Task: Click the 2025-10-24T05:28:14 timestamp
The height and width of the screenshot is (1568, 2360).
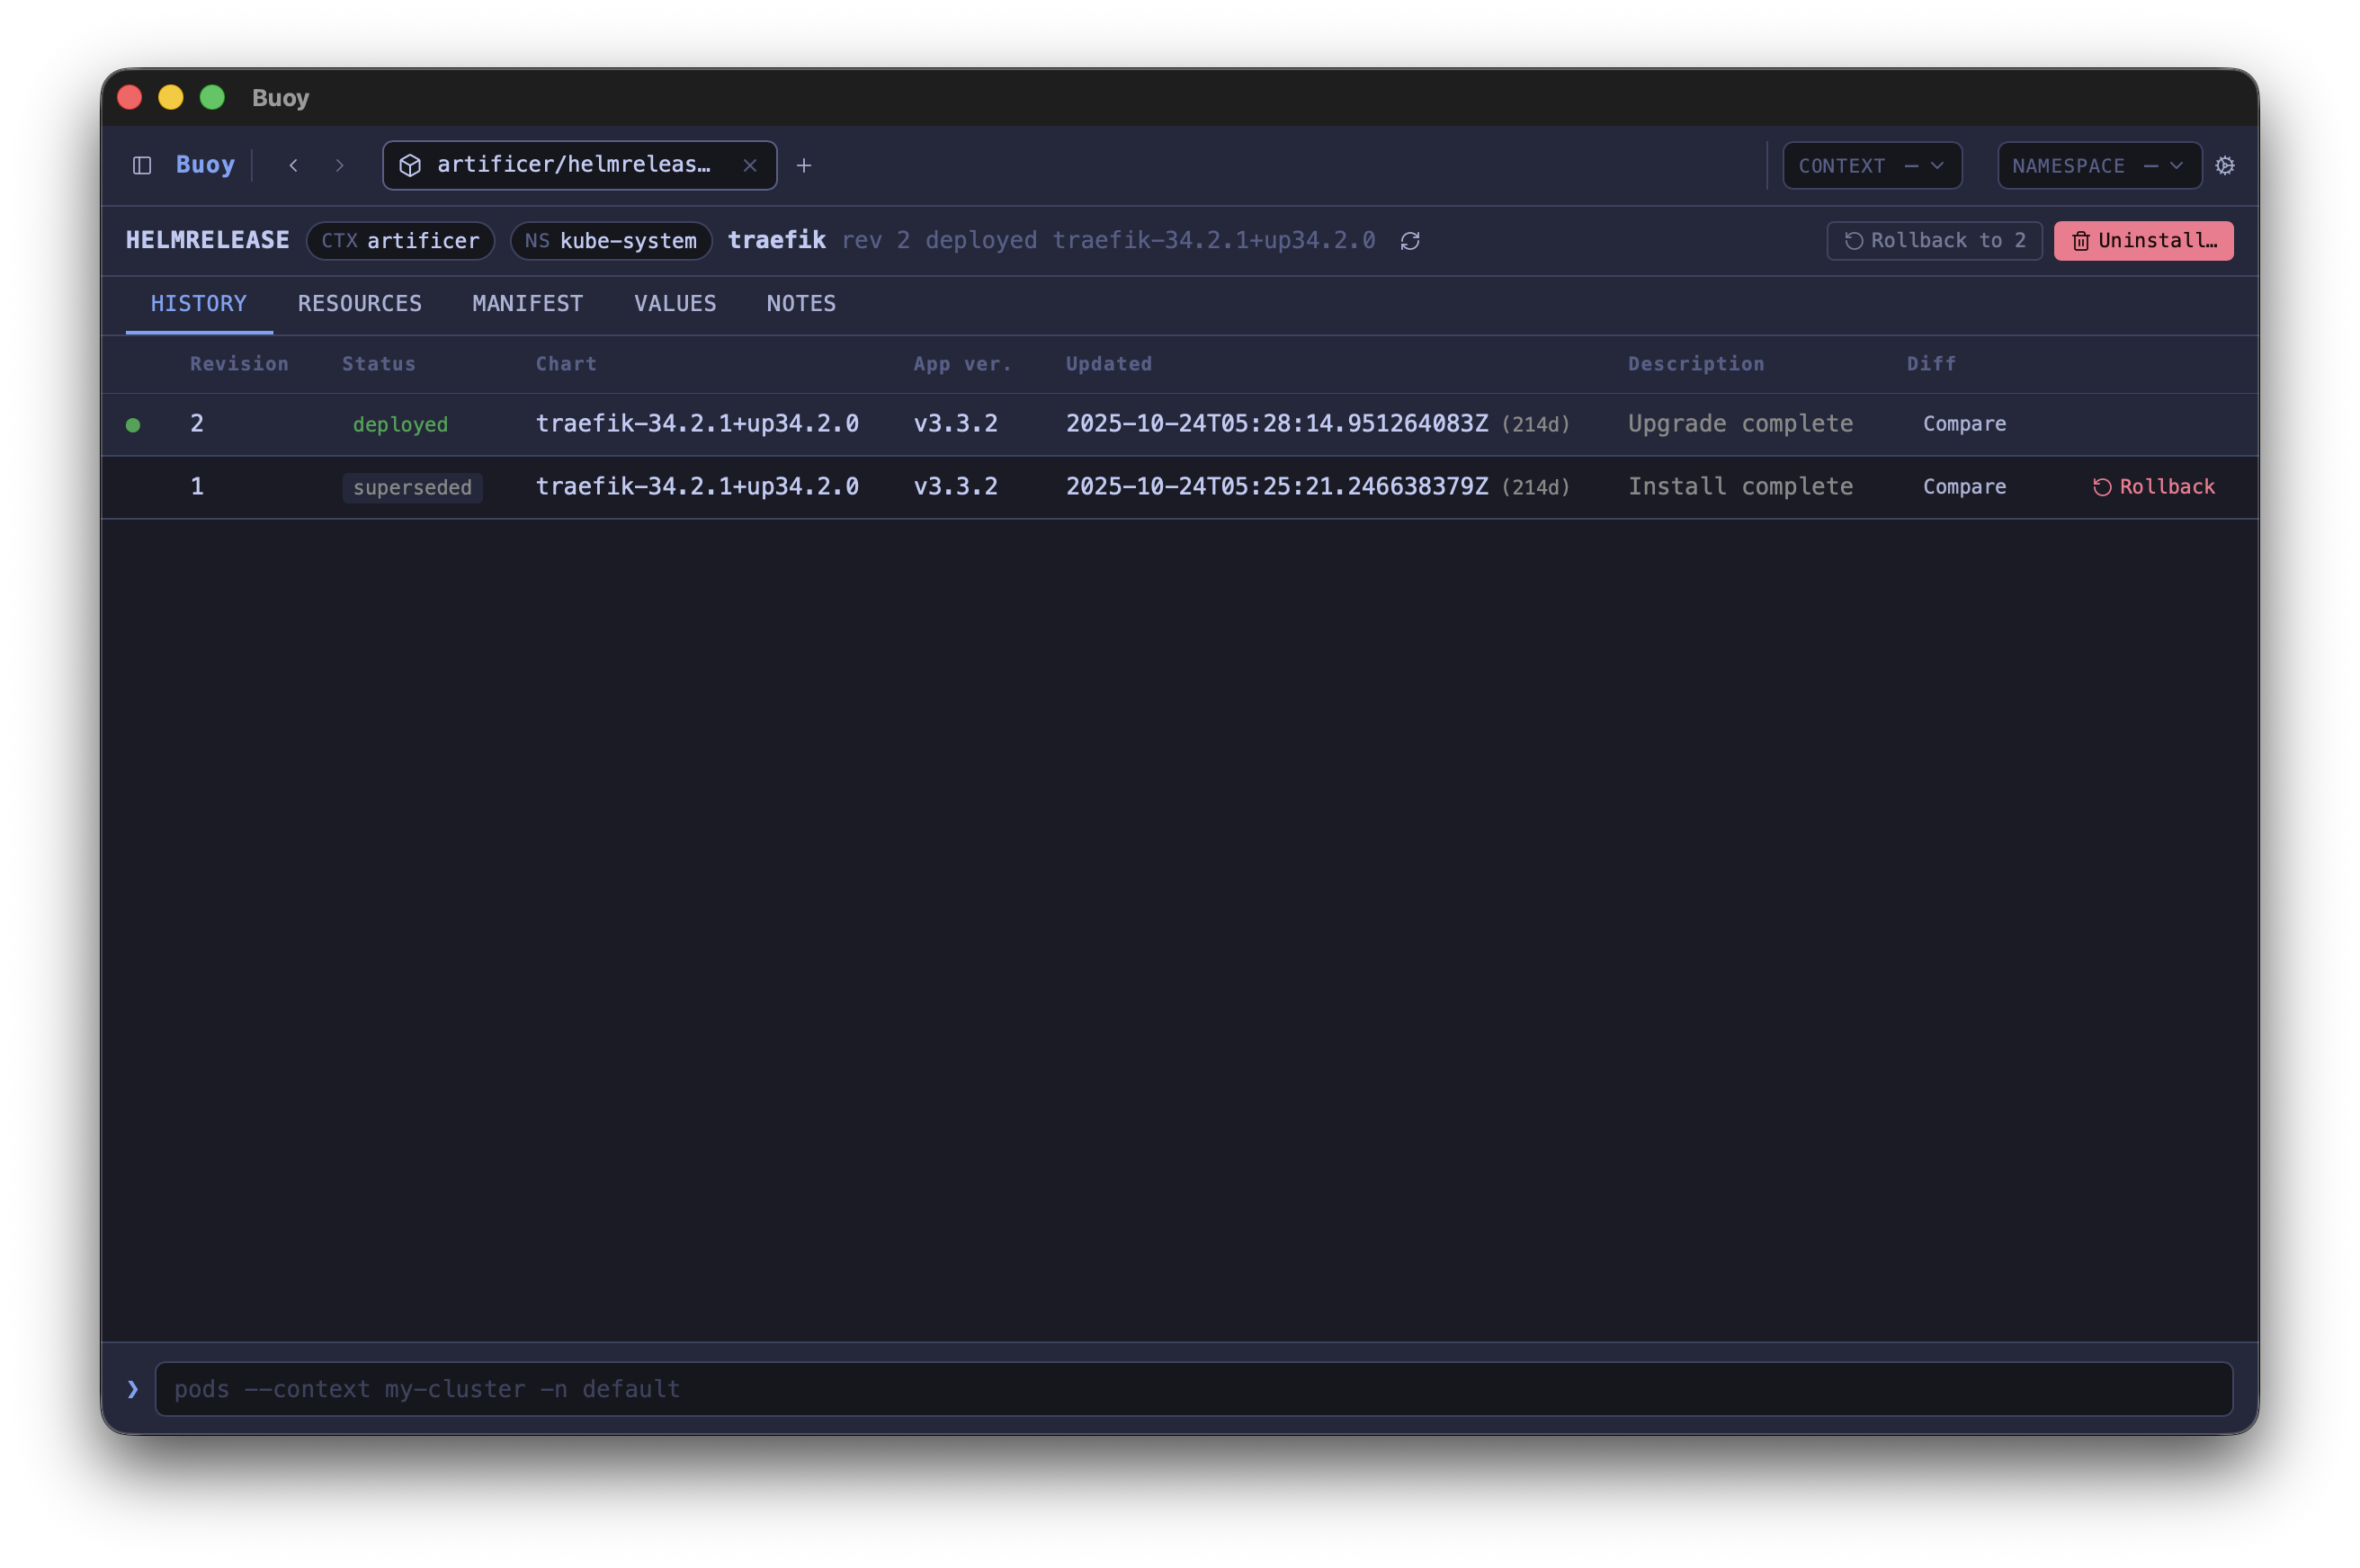Action: point(1276,424)
